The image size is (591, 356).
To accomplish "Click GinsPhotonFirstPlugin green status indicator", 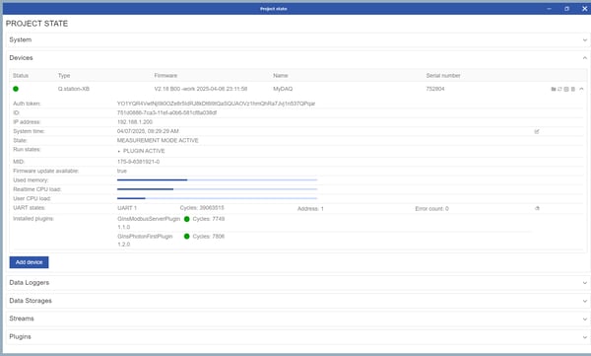I will click(186, 237).
